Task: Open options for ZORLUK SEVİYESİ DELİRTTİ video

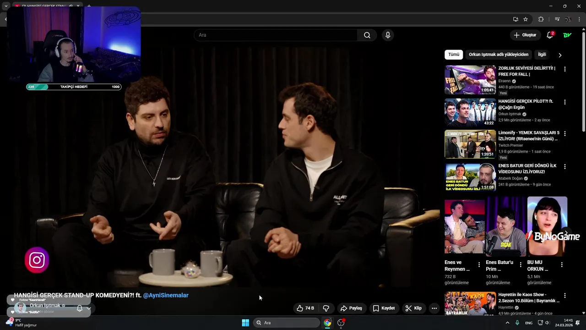Action: pos(564,69)
